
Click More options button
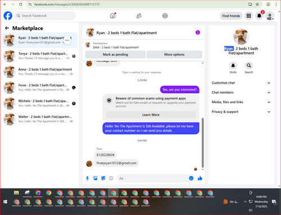click(174, 54)
